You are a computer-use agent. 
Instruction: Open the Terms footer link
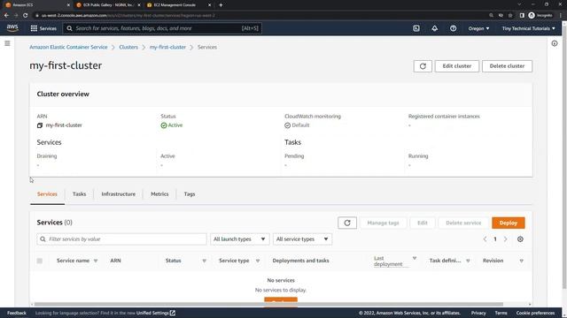tap(501, 313)
